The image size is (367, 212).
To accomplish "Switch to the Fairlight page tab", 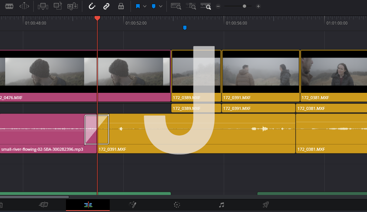I will pyautogui.click(x=221, y=205).
